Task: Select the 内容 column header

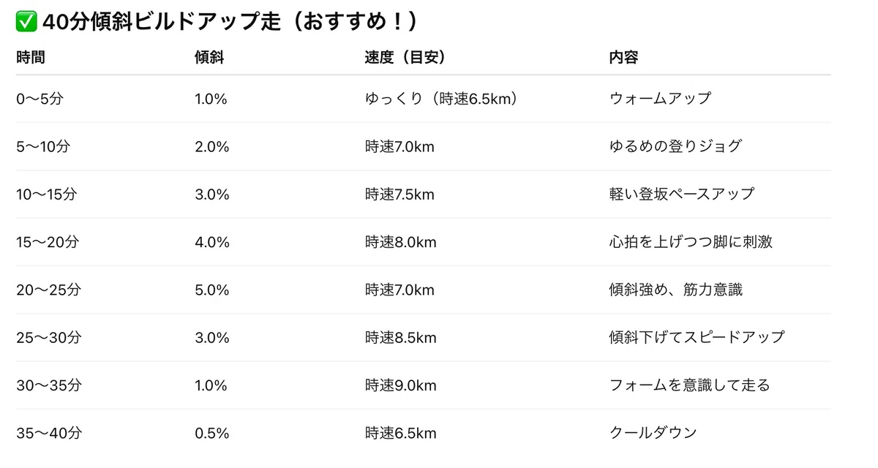Action: click(623, 57)
